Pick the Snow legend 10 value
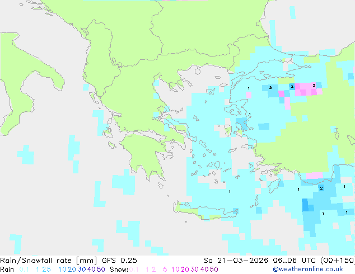This screenshot has height=274, width=355. coord(175,270)
